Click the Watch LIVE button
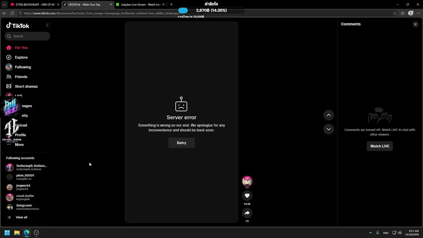This screenshot has height=238, width=423. [380, 146]
